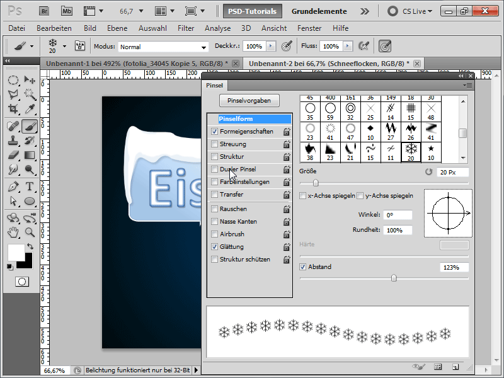Toggle tablet pressure for size icon
The image size is (504, 378).
pos(385,46)
